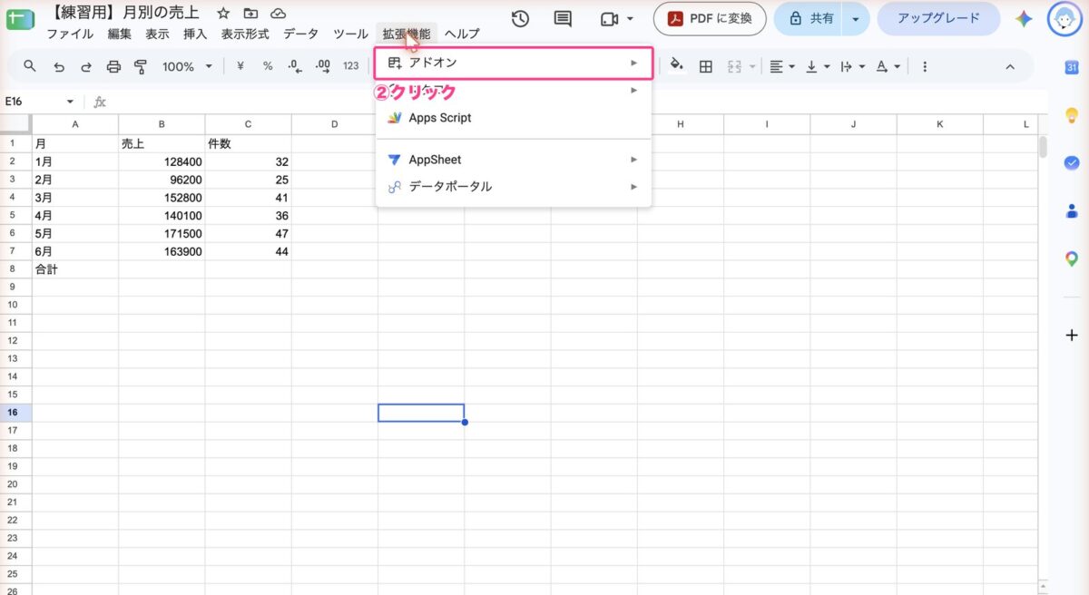Open the fill color picker
Screen dimensions: 1089x595
(676, 66)
